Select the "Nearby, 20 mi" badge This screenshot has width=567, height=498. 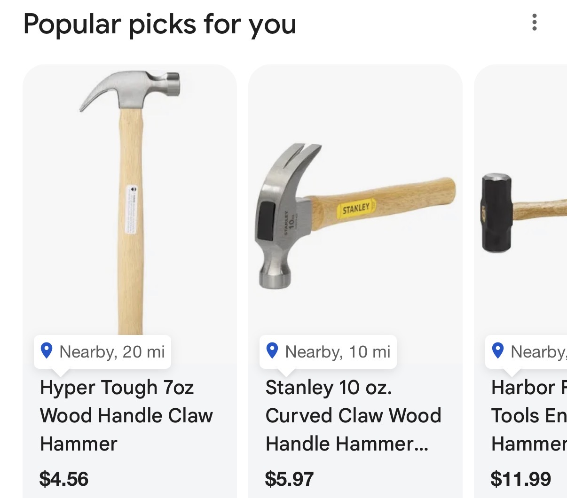click(103, 352)
